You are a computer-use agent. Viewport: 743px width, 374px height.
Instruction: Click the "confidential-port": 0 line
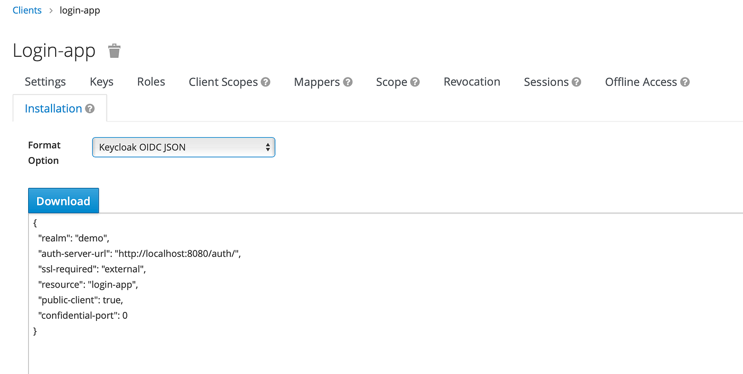[x=83, y=315]
